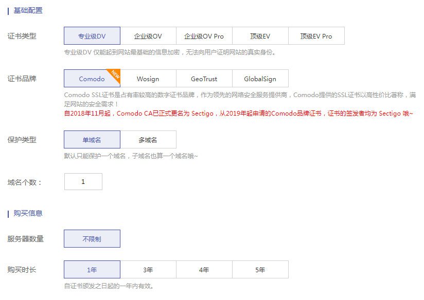Click the 域名个数 label
The width and height of the screenshot is (424, 300).
click(24, 182)
